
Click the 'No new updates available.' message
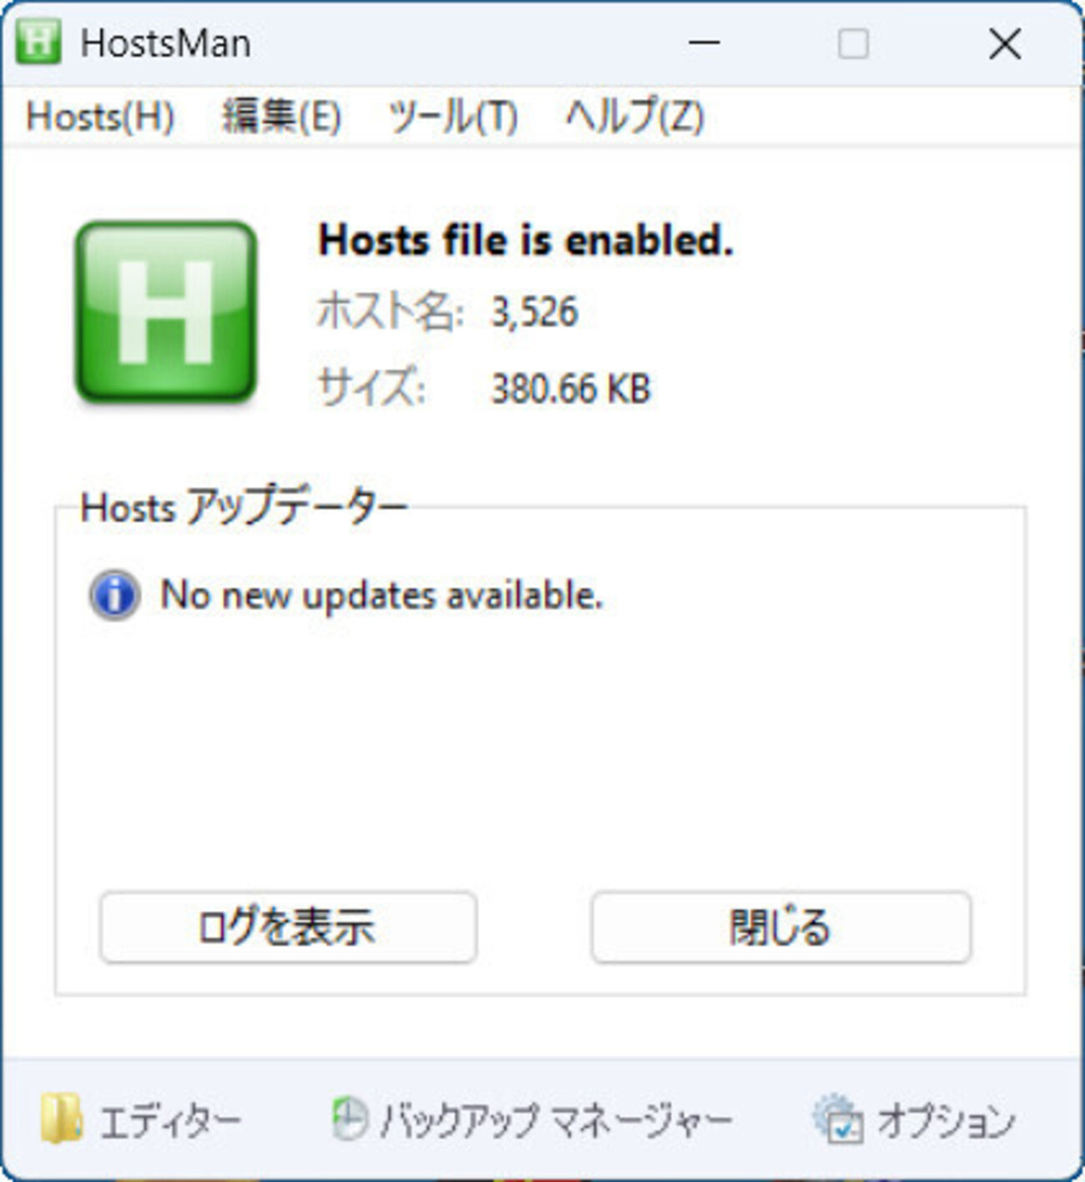pyautogui.click(x=381, y=596)
